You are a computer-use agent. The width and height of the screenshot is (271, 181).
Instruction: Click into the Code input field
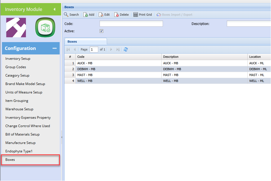click(131, 24)
